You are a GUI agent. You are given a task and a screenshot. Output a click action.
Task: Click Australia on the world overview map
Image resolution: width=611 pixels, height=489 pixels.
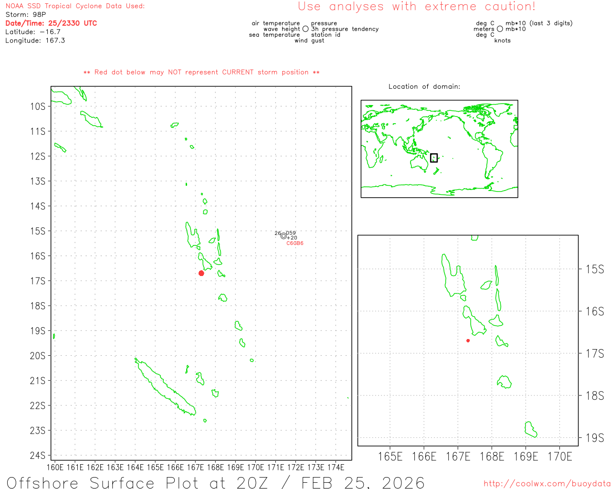[419, 163]
